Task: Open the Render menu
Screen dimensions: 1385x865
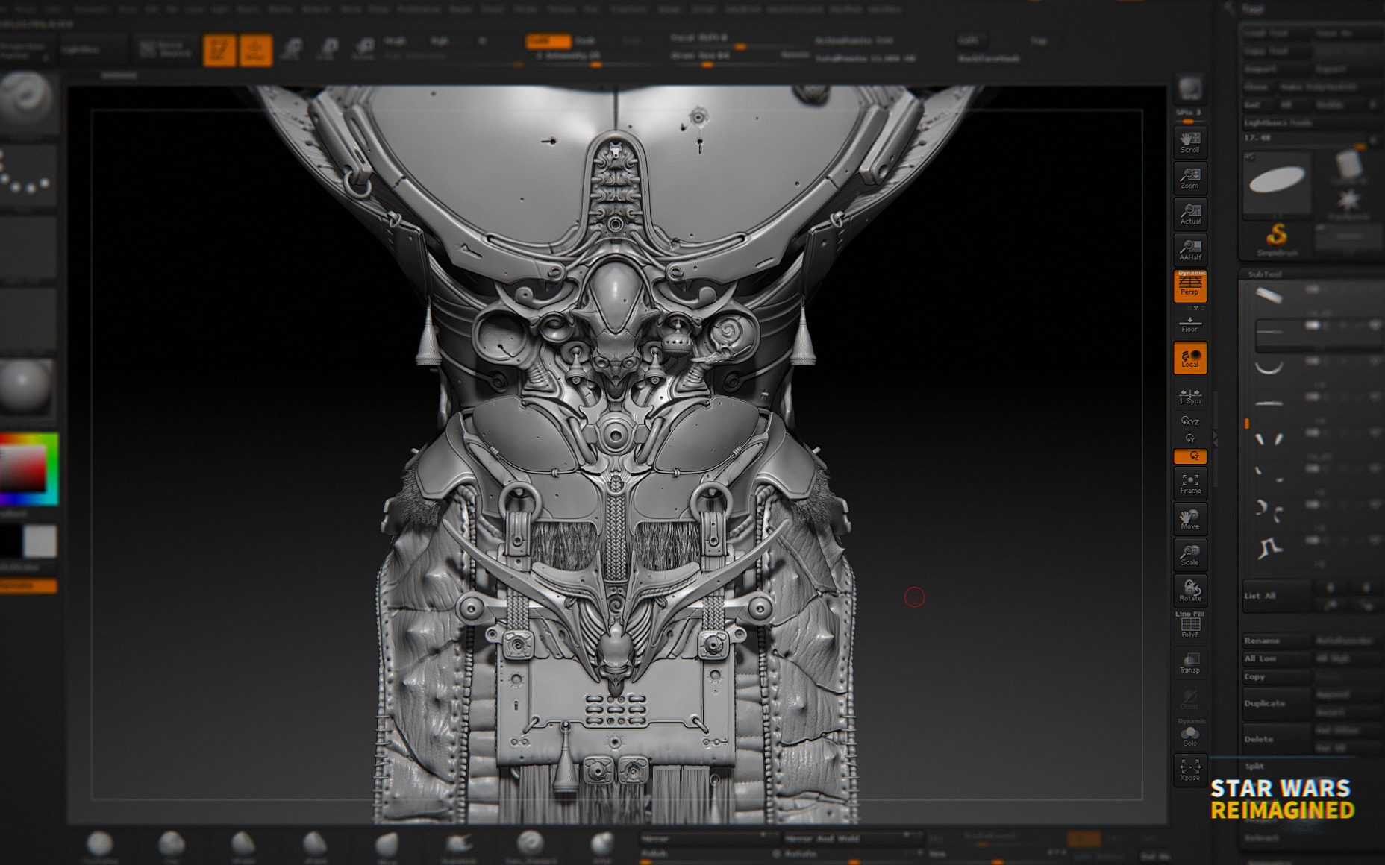Action: tap(460, 9)
